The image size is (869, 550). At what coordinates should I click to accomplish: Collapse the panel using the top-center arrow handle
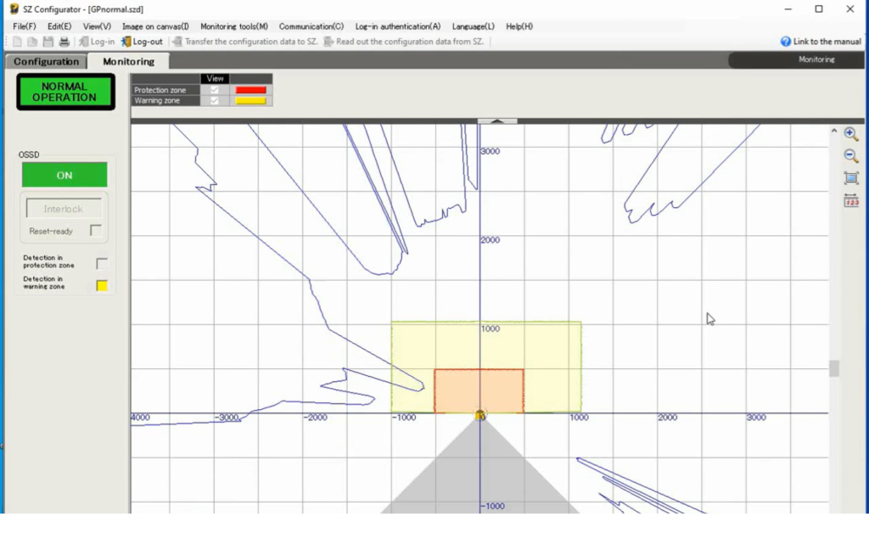pyautogui.click(x=497, y=121)
